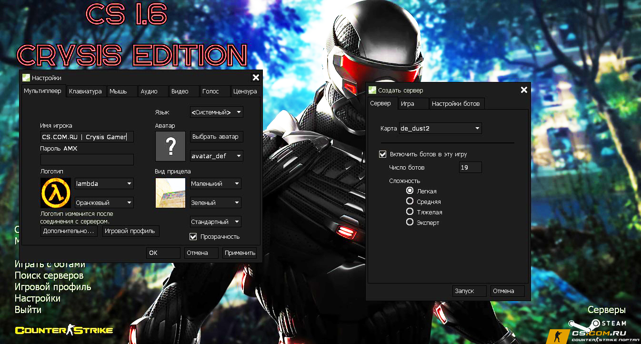641x344 pixels.
Task: Click the Число ботов field
Action: 471,167
